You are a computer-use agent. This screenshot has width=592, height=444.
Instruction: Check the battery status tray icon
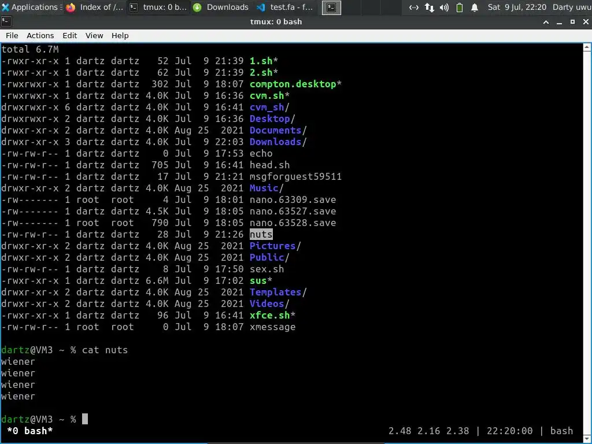tap(460, 7)
